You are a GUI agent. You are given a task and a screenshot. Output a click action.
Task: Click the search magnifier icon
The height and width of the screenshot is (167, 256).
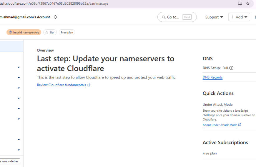164,17
